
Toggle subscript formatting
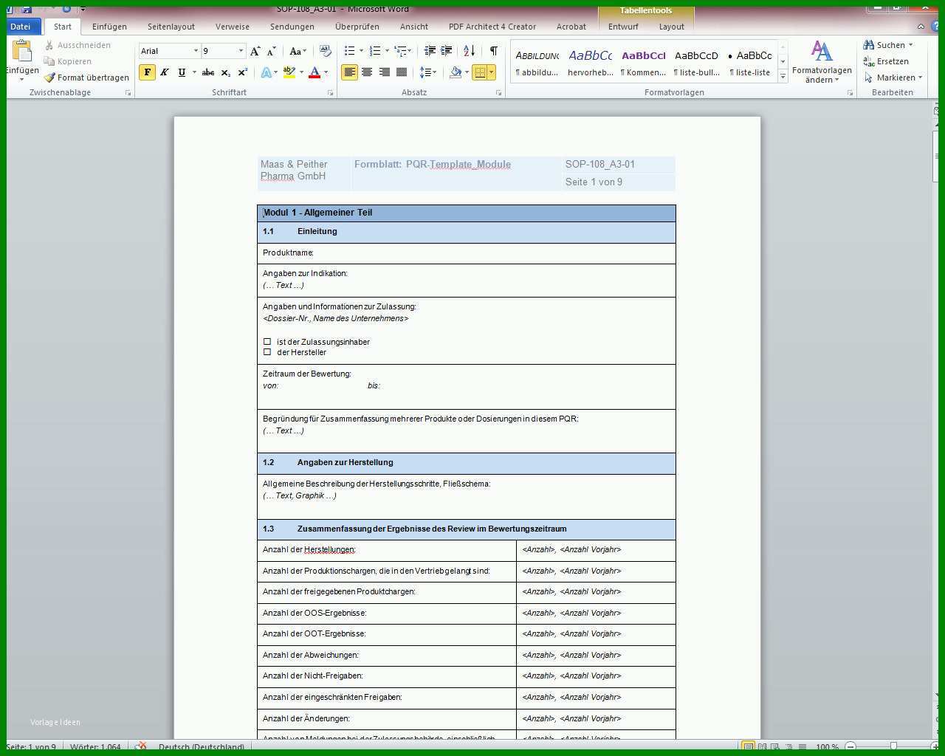pyautogui.click(x=226, y=72)
